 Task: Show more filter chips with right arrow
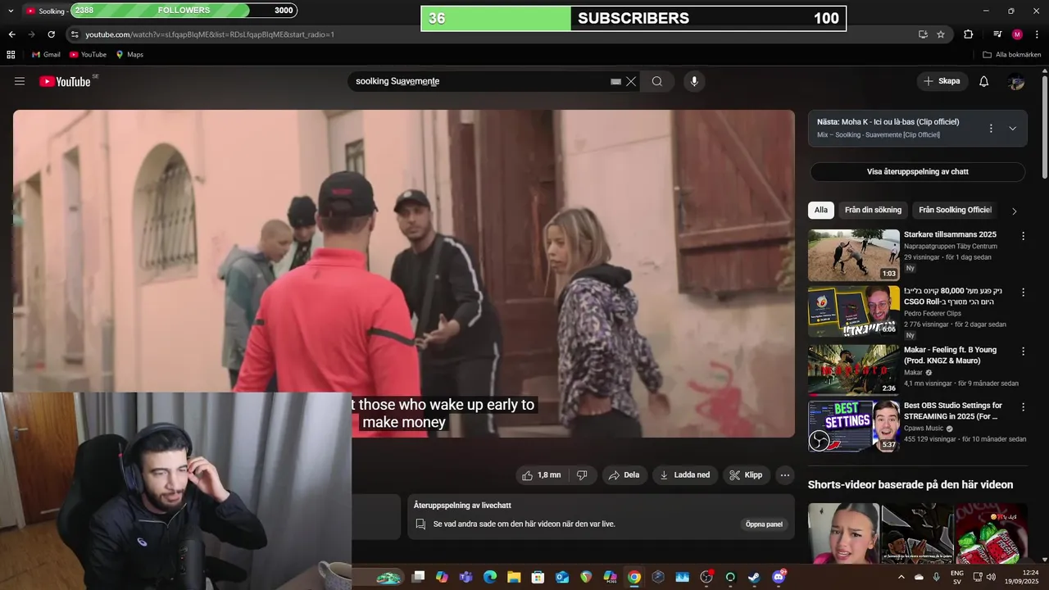pyautogui.click(x=1014, y=211)
